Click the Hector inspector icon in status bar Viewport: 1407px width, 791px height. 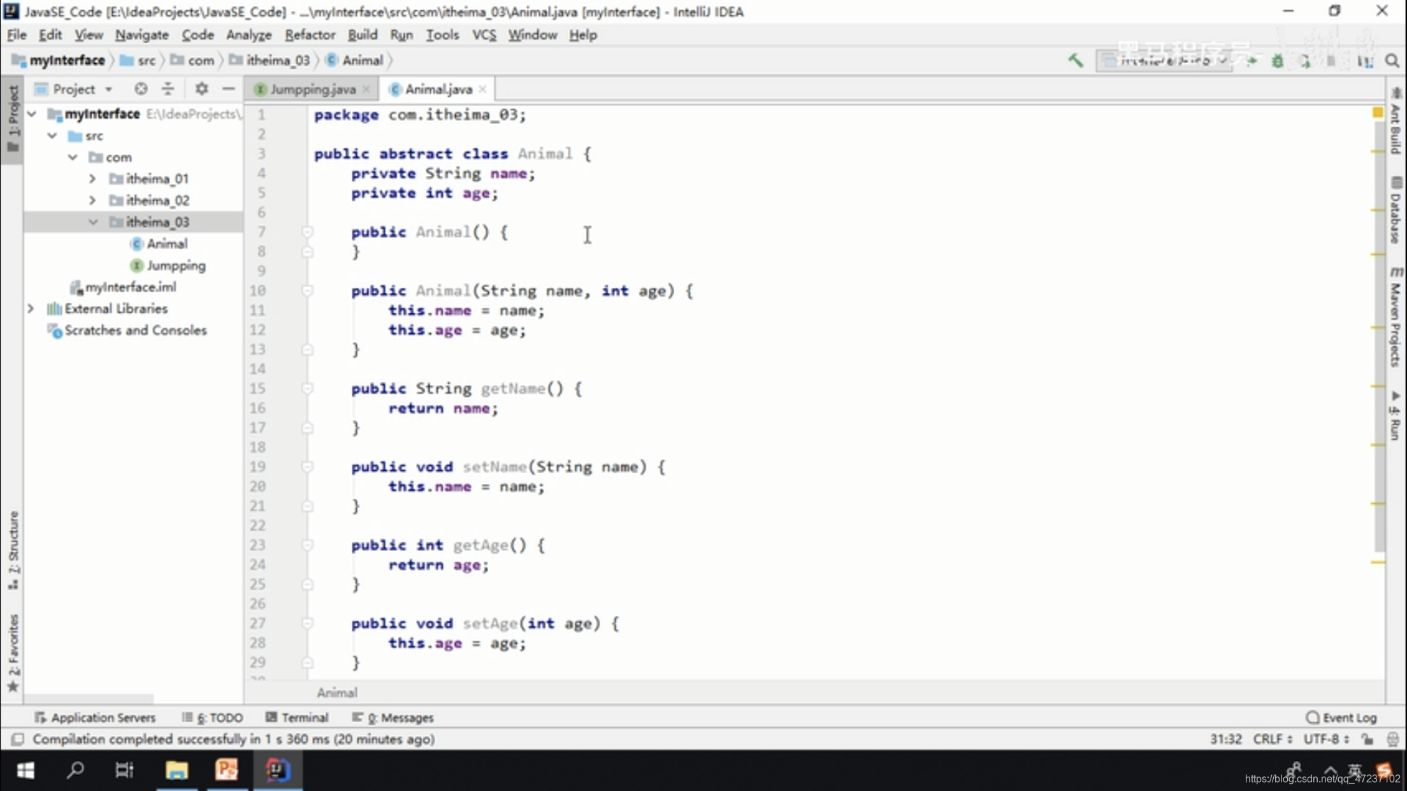tap(1392, 739)
